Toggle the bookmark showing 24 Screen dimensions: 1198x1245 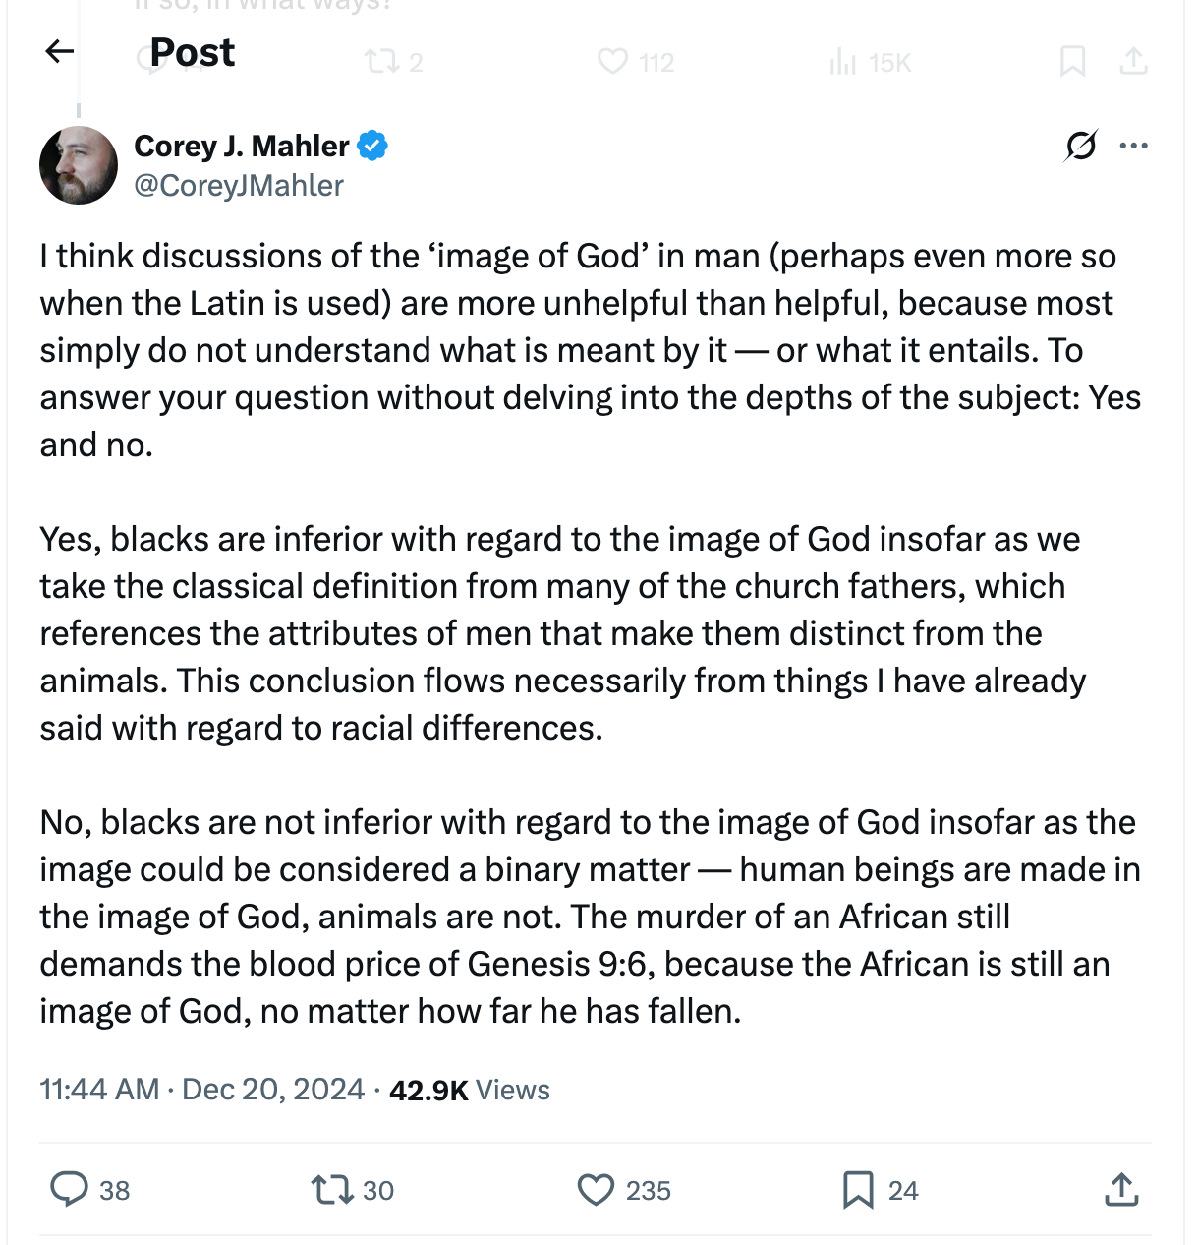click(x=858, y=1189)
